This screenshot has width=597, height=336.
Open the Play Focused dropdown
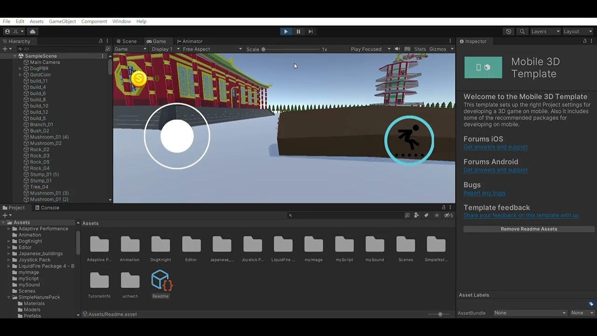[371, 49]
